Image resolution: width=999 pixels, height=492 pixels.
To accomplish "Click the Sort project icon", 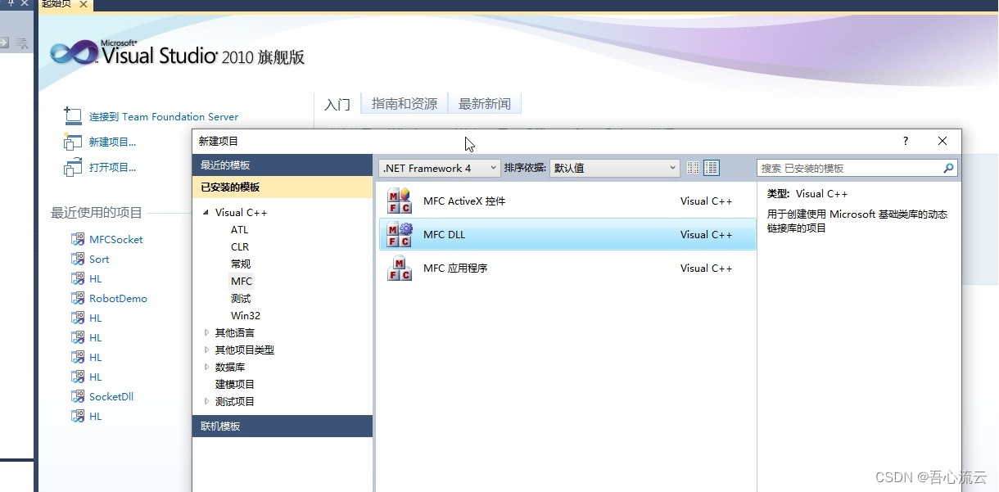I will [x=78, y=259].
